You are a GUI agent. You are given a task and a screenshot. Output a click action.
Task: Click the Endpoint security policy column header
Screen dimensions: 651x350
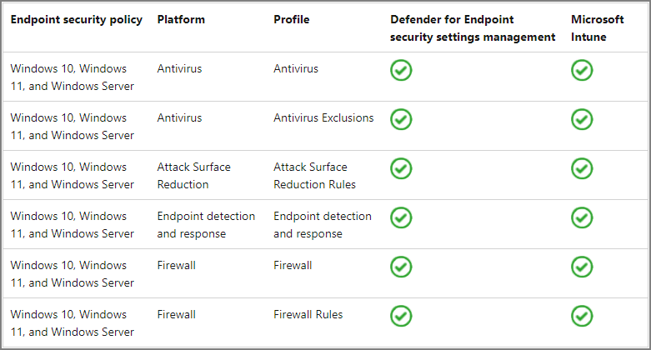pyautogui.click(x=77, y=19)
